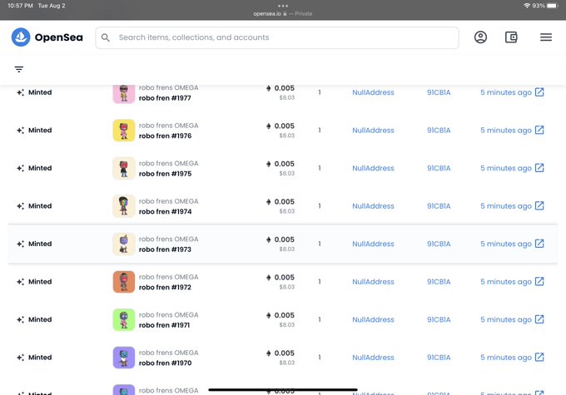Open the robo fren #1972 item link
This screenshot has width=566, height=395.
pyautogui.click(x=165, y=288)
